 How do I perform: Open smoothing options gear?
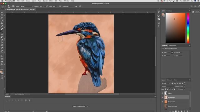click(76, 6)
